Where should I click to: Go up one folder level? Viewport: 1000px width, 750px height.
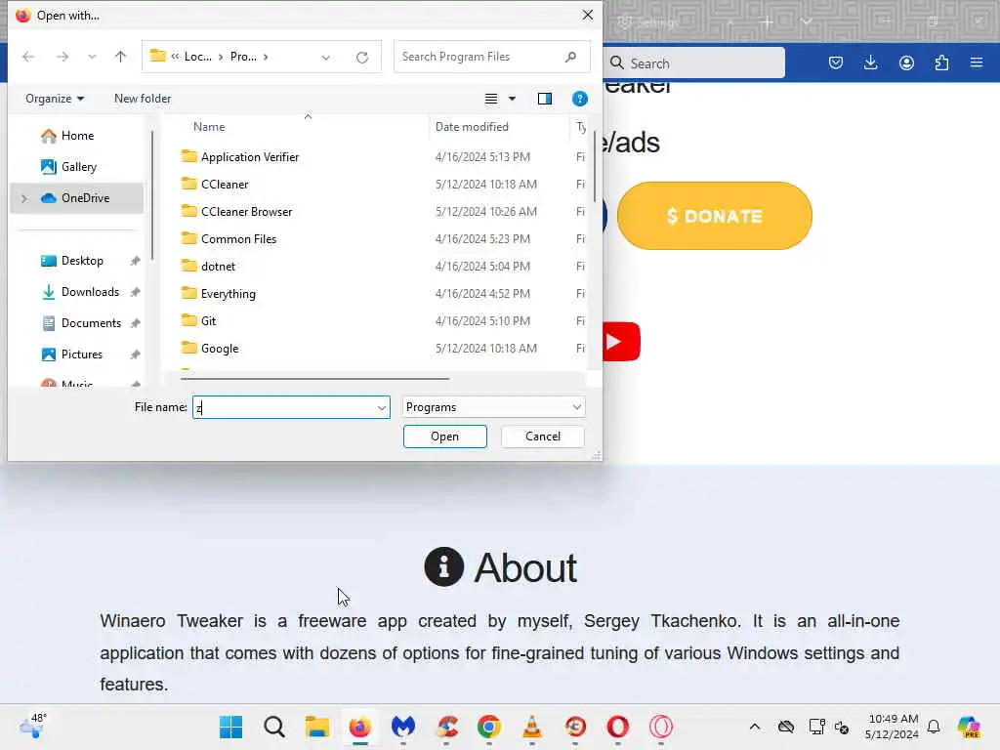pos(120,57)
